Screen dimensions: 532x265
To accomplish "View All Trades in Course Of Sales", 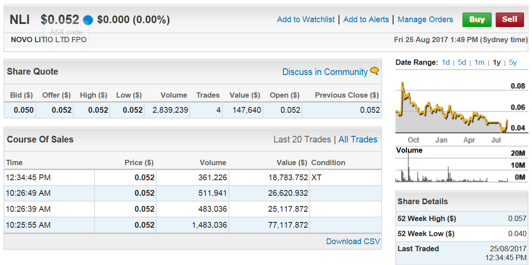I will [358, 139].
